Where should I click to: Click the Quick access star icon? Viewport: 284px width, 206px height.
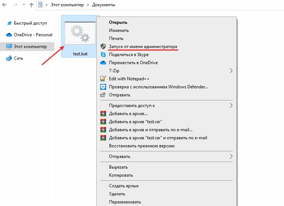click(x=9, y=23)
